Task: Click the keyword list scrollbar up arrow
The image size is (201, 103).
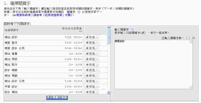Action: 109,27
